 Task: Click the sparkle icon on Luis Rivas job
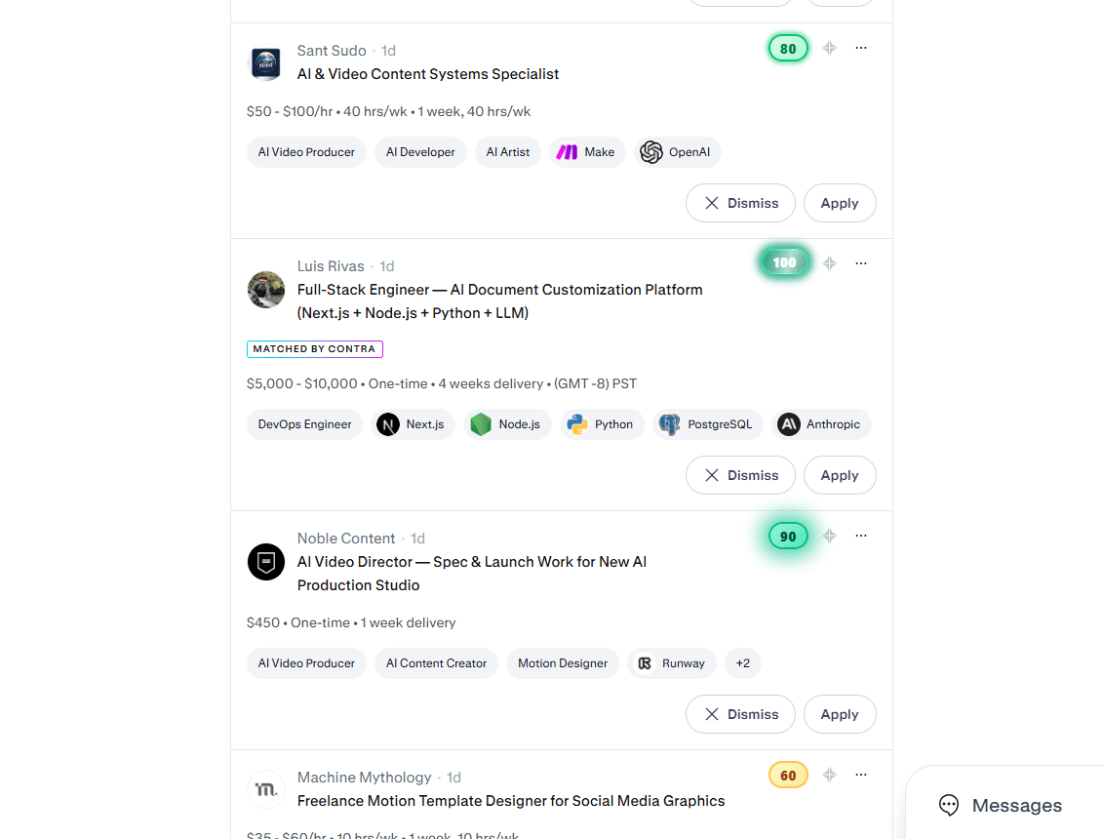point(829,263)
